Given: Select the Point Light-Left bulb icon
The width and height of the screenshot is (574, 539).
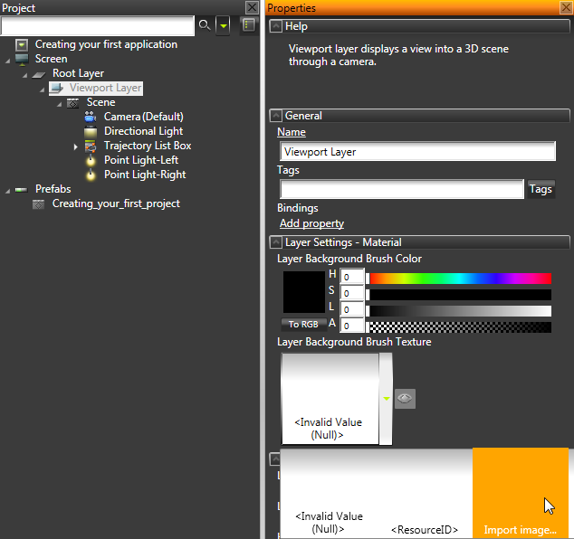Looking at the screenshot, I should pyautogui.click(x=90, y=160).
